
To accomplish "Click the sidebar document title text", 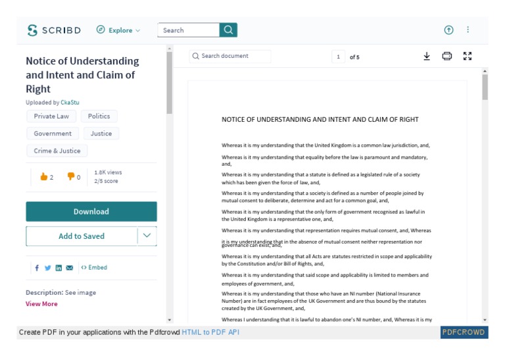I will [82, 75].
